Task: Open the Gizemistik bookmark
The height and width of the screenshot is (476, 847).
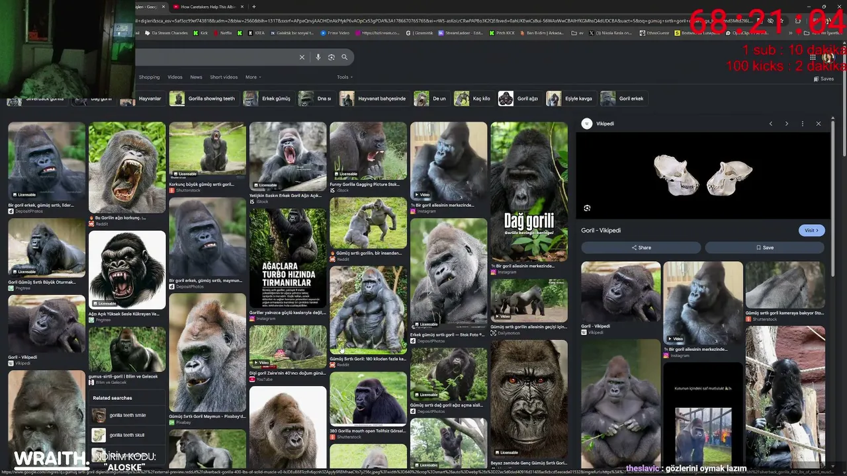Action: pyautogui.click(x=420, y=32)
